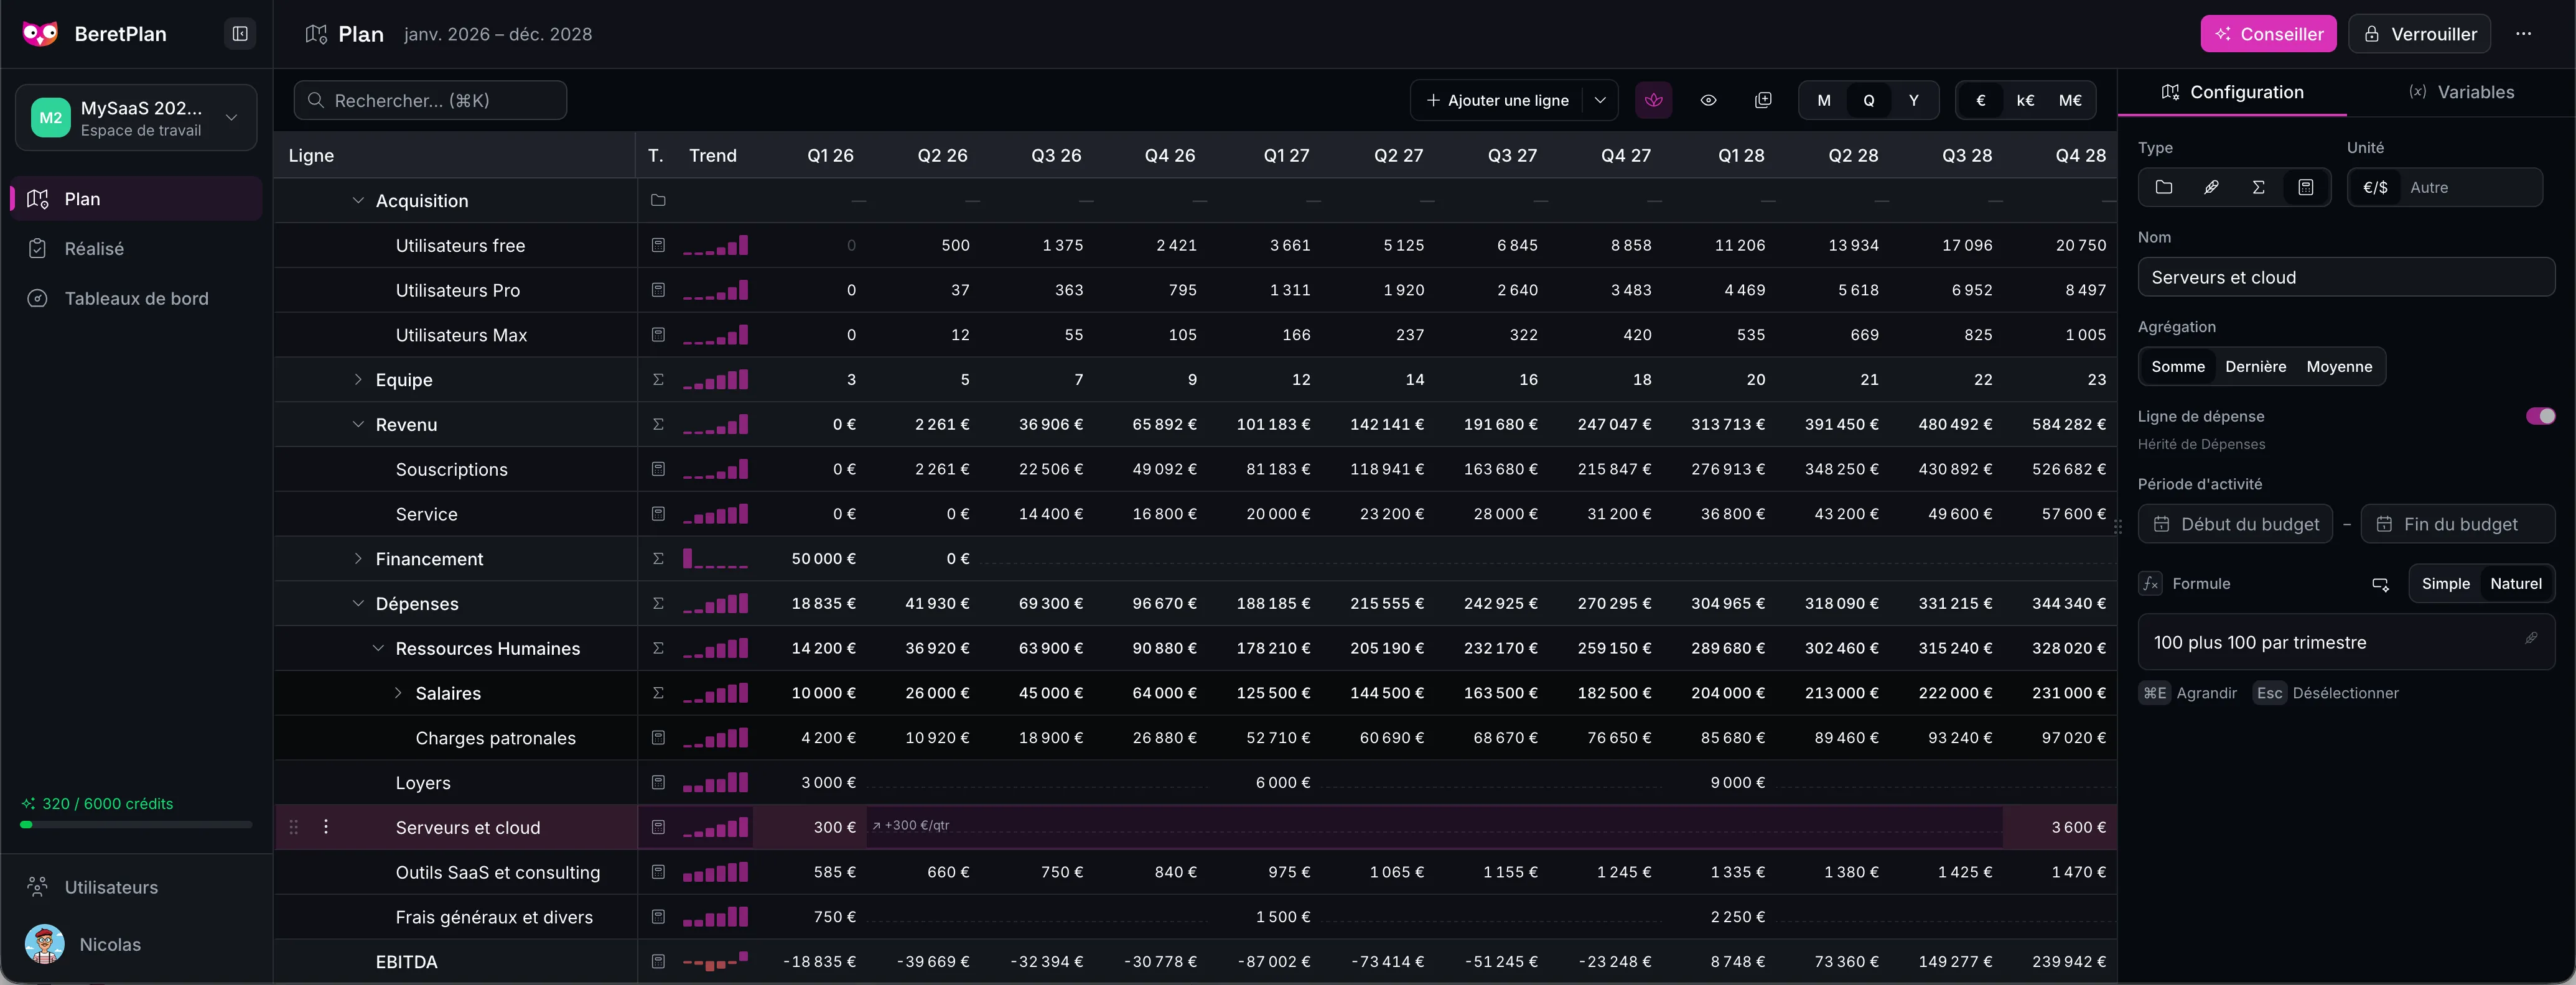
Task: Toggle visibility with the eye icon
Action: (1708, 100)
